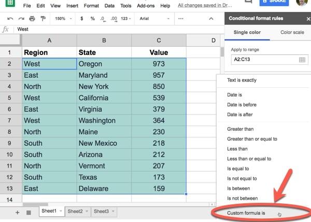Choose 'Is between' condition
The width and height of the screenshot is (311, 222).
[238, 188]
